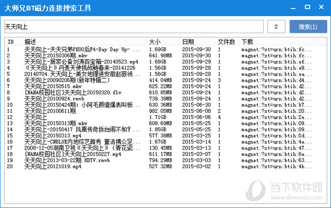
Task: Select row 12 description 天天向上
Action: pyautogui.click(x=36, y=117)
